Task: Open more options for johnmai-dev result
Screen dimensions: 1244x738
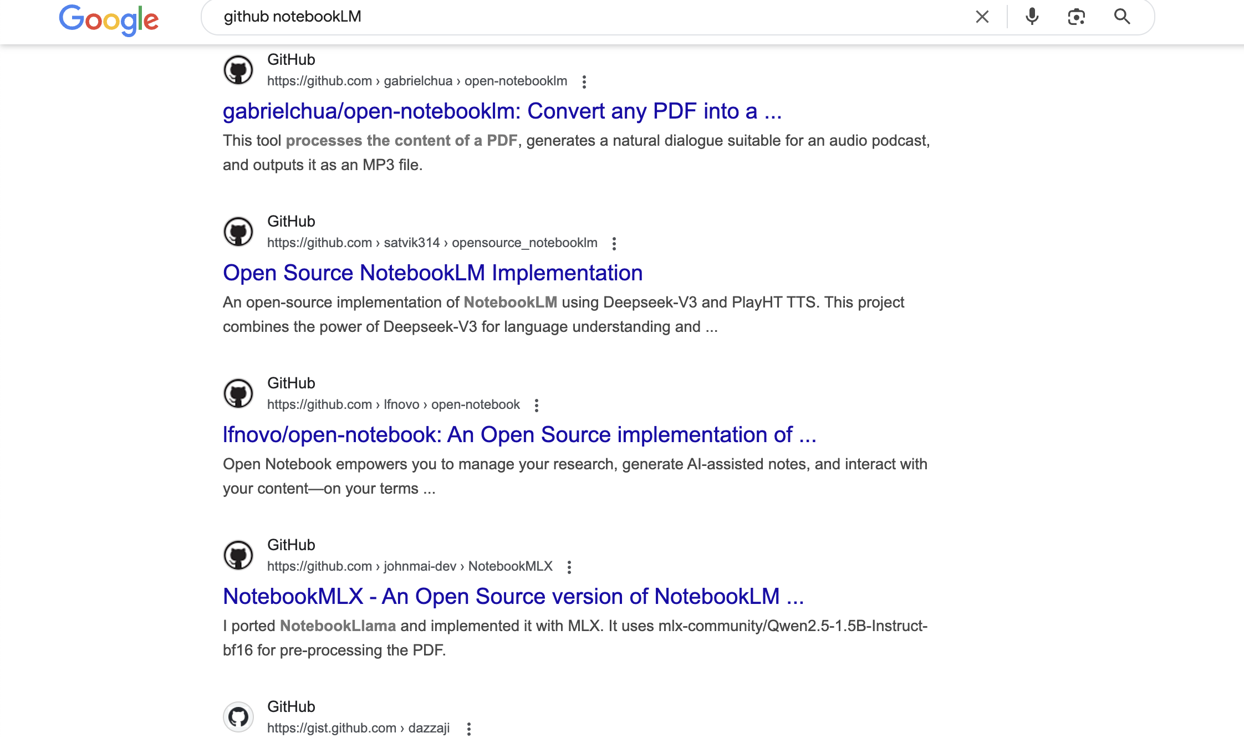Action: (569, 567)
